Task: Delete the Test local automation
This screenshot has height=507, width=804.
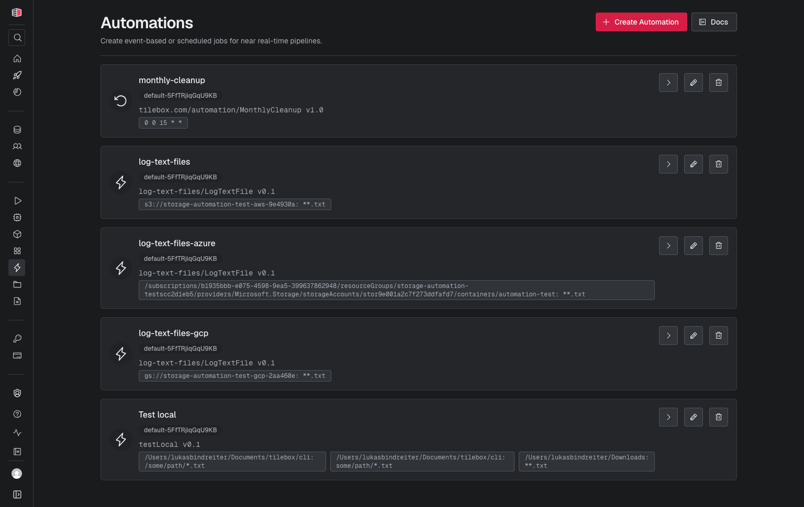Action: click(x=719, y=417)
